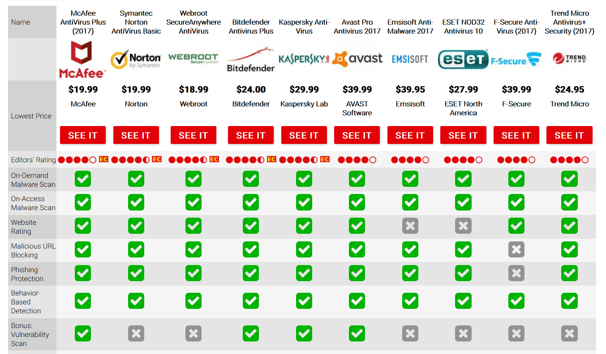Click the McAfee shield logo
The height and width of the screenshot is (354, 606).
[x=83, y=59]
